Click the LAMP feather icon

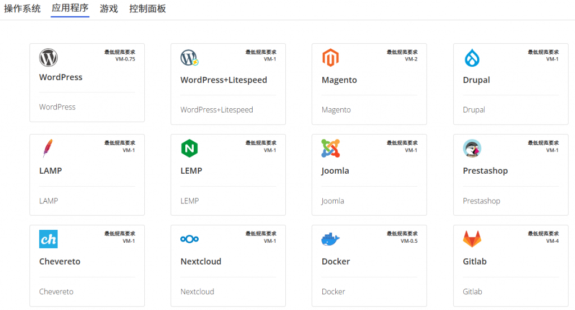tap(48, 149)
